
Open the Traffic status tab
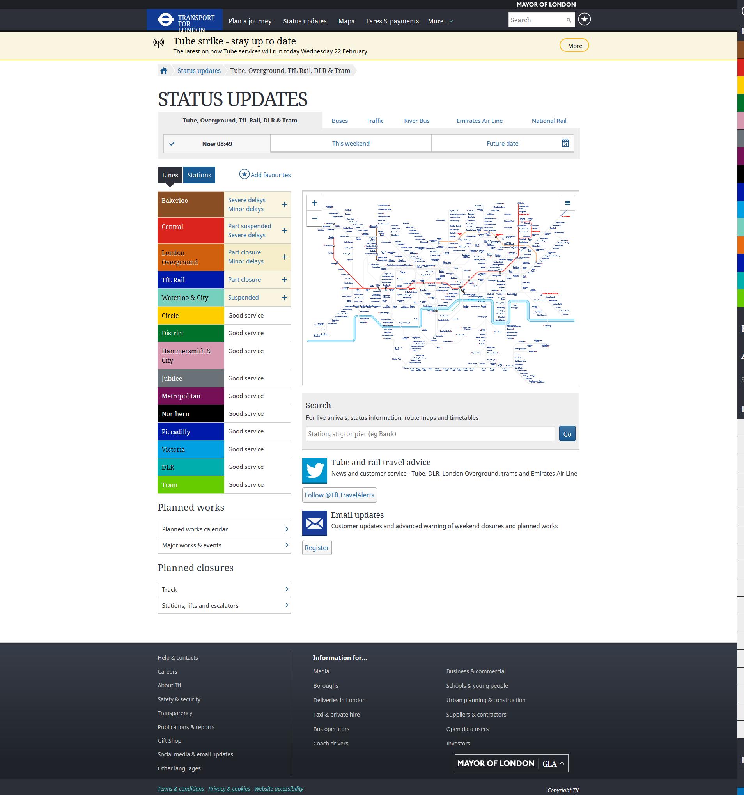(375, 121)
